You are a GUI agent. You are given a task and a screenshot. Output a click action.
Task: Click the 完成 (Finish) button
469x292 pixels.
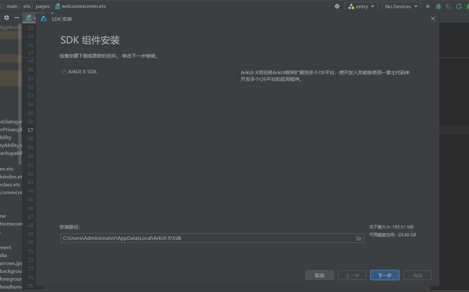click(417, 275)
